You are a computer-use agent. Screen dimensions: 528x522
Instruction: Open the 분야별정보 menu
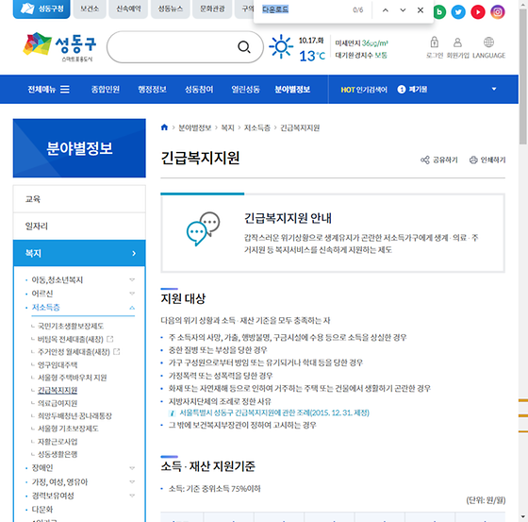292,90
